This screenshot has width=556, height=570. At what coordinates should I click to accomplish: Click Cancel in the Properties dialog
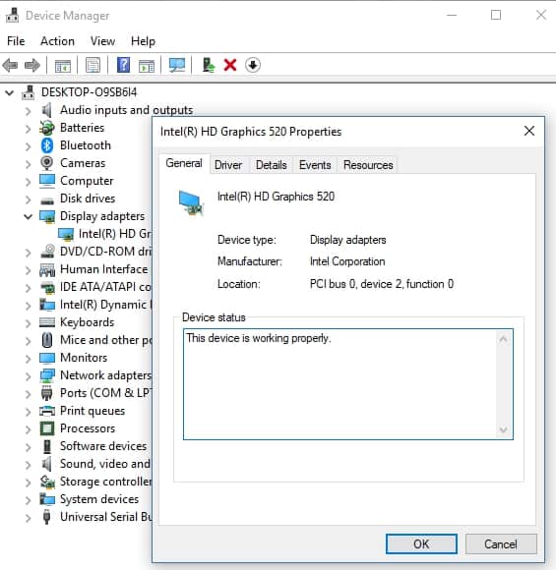pos(501,544)
